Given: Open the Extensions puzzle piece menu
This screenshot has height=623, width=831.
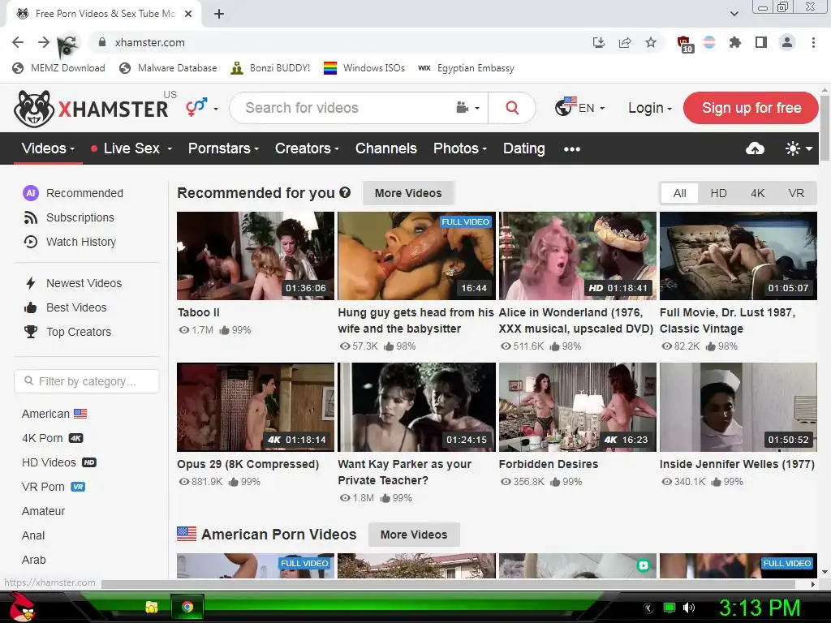Looking at the screenshot, I should click(x=735, y=42).
